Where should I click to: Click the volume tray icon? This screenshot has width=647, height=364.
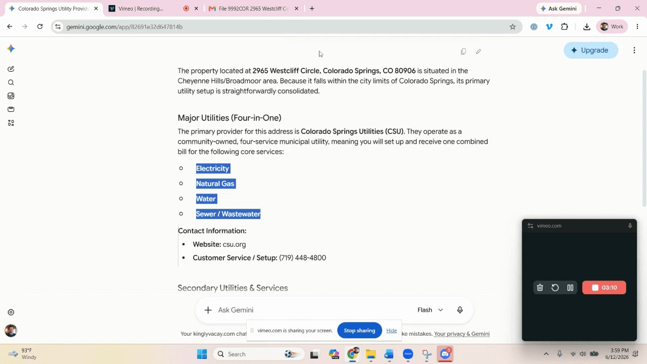click(583, 354)
